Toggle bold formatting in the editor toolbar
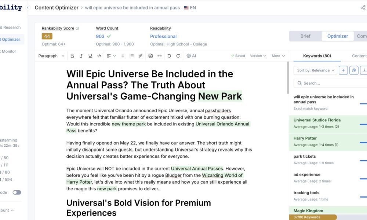Viewport: 367px width, 220px height. click(x=72, y=56)
